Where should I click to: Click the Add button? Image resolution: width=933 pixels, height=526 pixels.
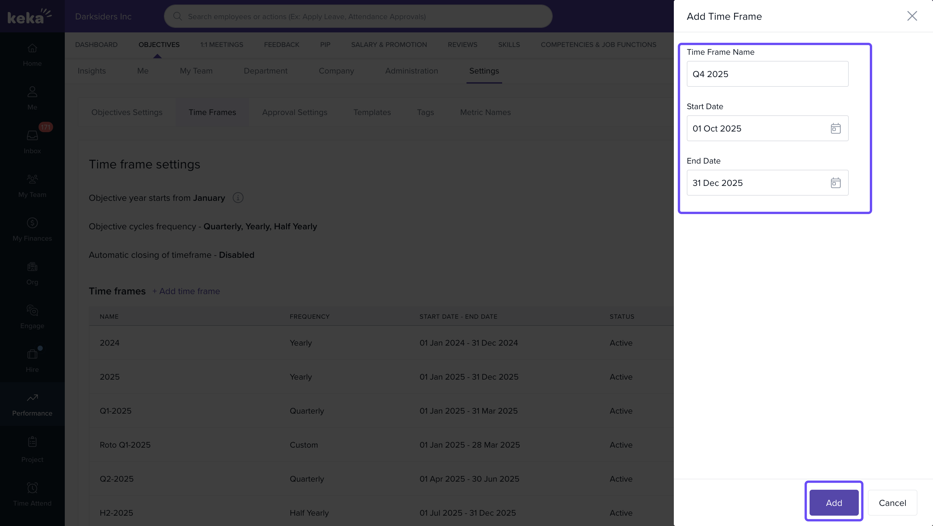(x=834, y=502)
